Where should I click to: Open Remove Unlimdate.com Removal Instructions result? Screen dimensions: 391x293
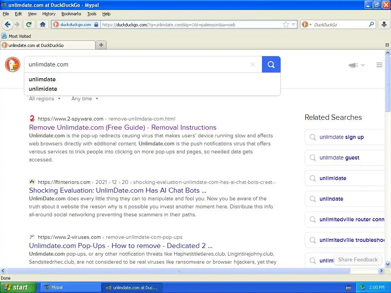point(123,127)
